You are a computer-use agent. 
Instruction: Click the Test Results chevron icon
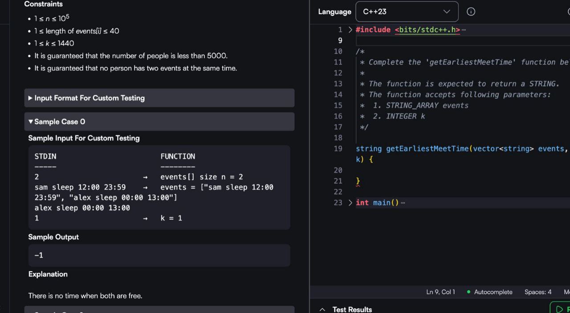pos(322,309)
